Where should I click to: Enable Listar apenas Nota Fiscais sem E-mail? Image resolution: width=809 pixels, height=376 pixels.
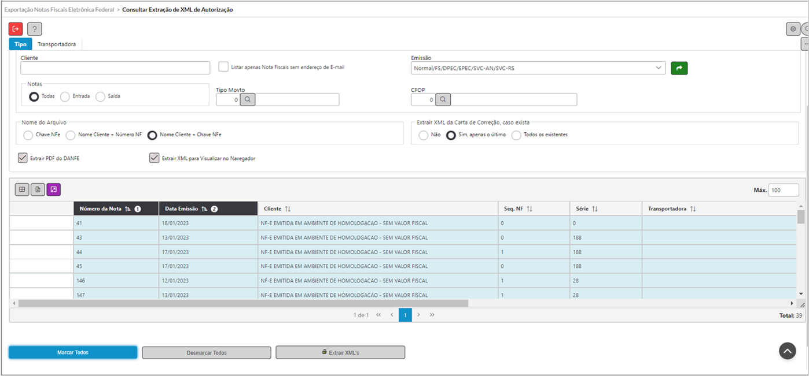(223, 67)
